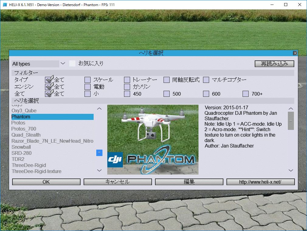Select Snowball in the heli list
The width and height of the screenshot is (307, 231).
[x=53, y=147]
